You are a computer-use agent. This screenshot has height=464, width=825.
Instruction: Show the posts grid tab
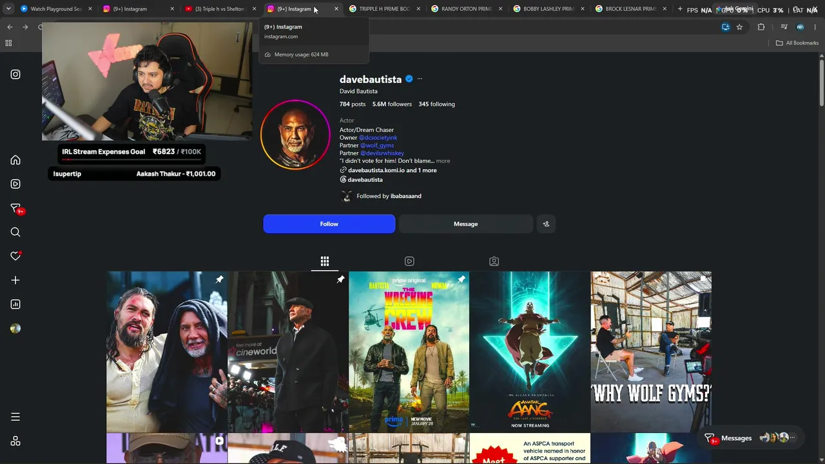(x=325, y=261)
